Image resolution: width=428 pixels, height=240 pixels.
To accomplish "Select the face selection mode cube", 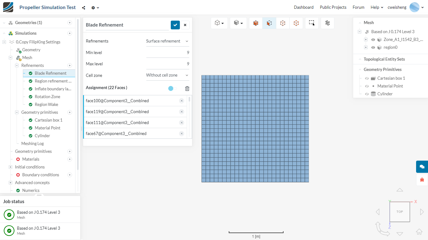I will (x=269, y=23).
